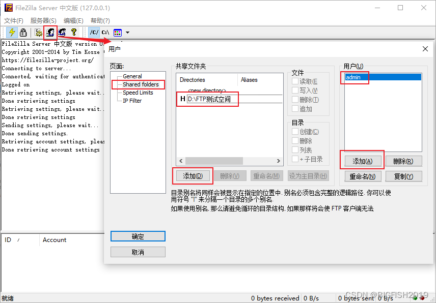436x303 pixels.
Task: Open the 文件(F) menu
Action: point(14,20)
